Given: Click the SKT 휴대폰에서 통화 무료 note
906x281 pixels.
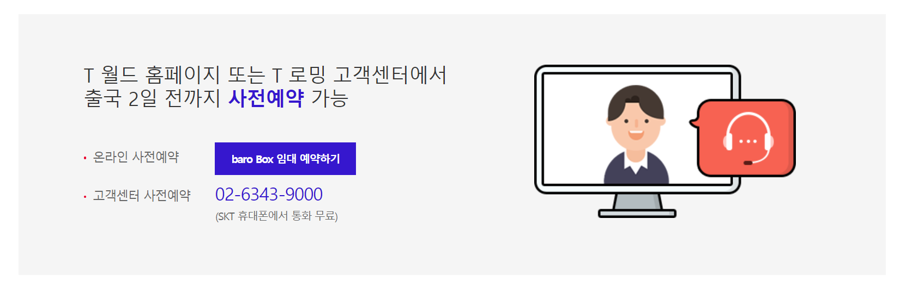Looking at the screenshot, I should click(276, 216).
